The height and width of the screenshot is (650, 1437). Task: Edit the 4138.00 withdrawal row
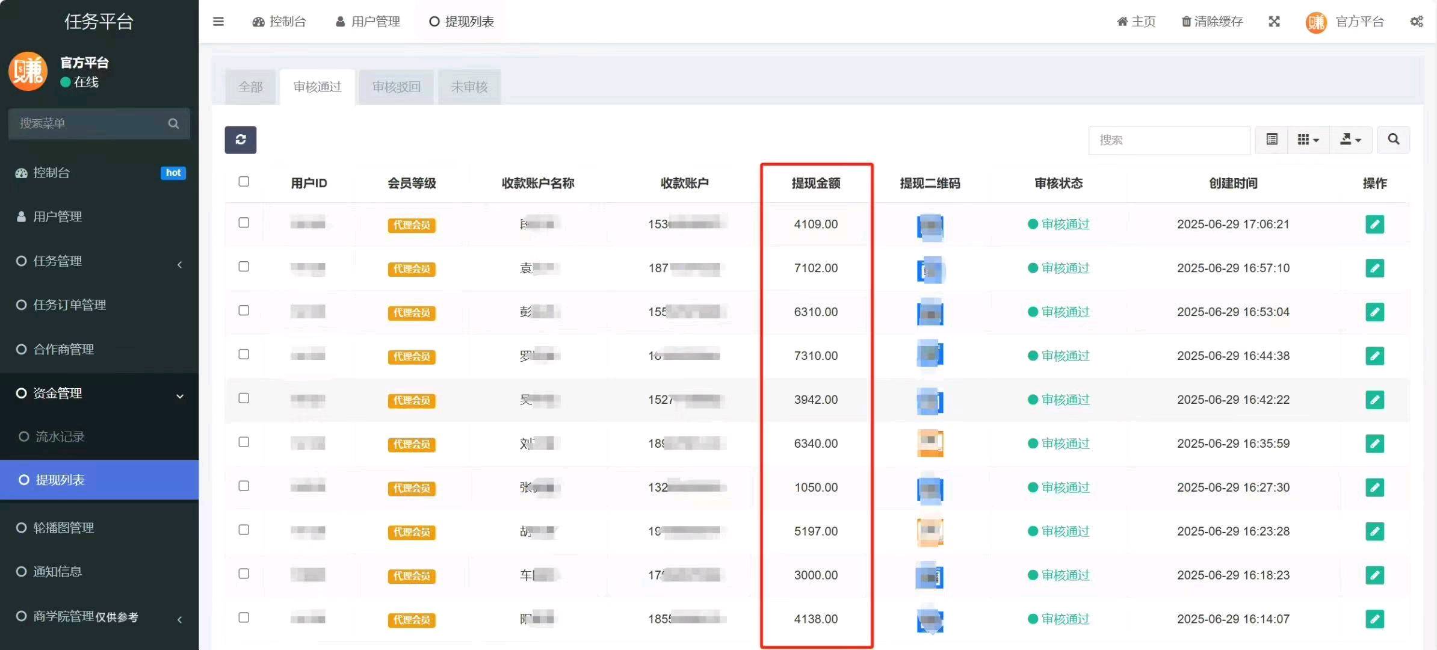pos(1374,619)
